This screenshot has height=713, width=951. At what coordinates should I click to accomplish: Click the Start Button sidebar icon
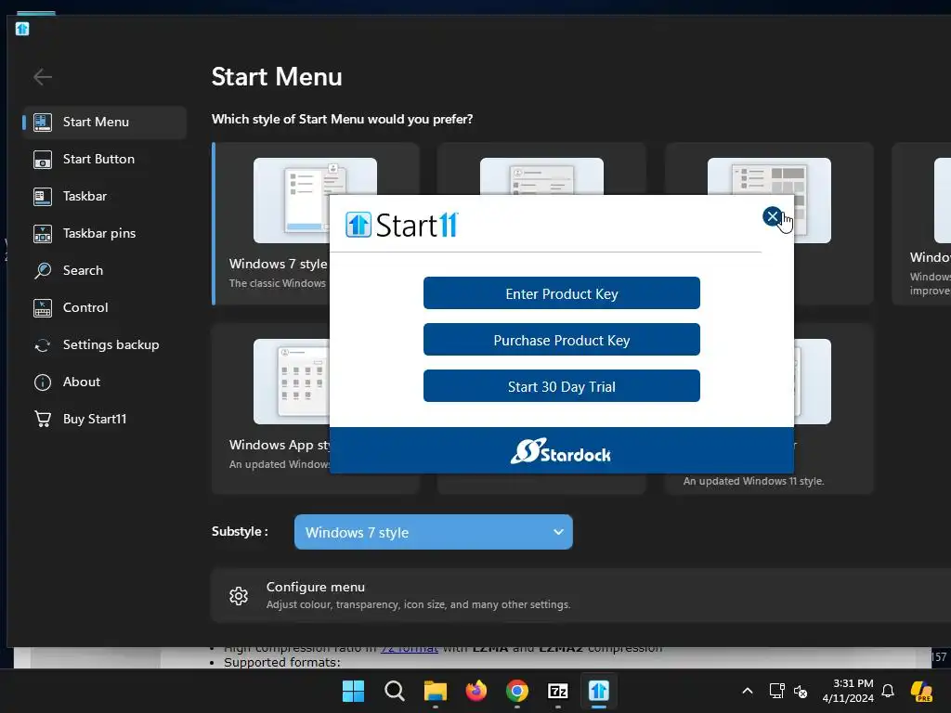(43, 160)
